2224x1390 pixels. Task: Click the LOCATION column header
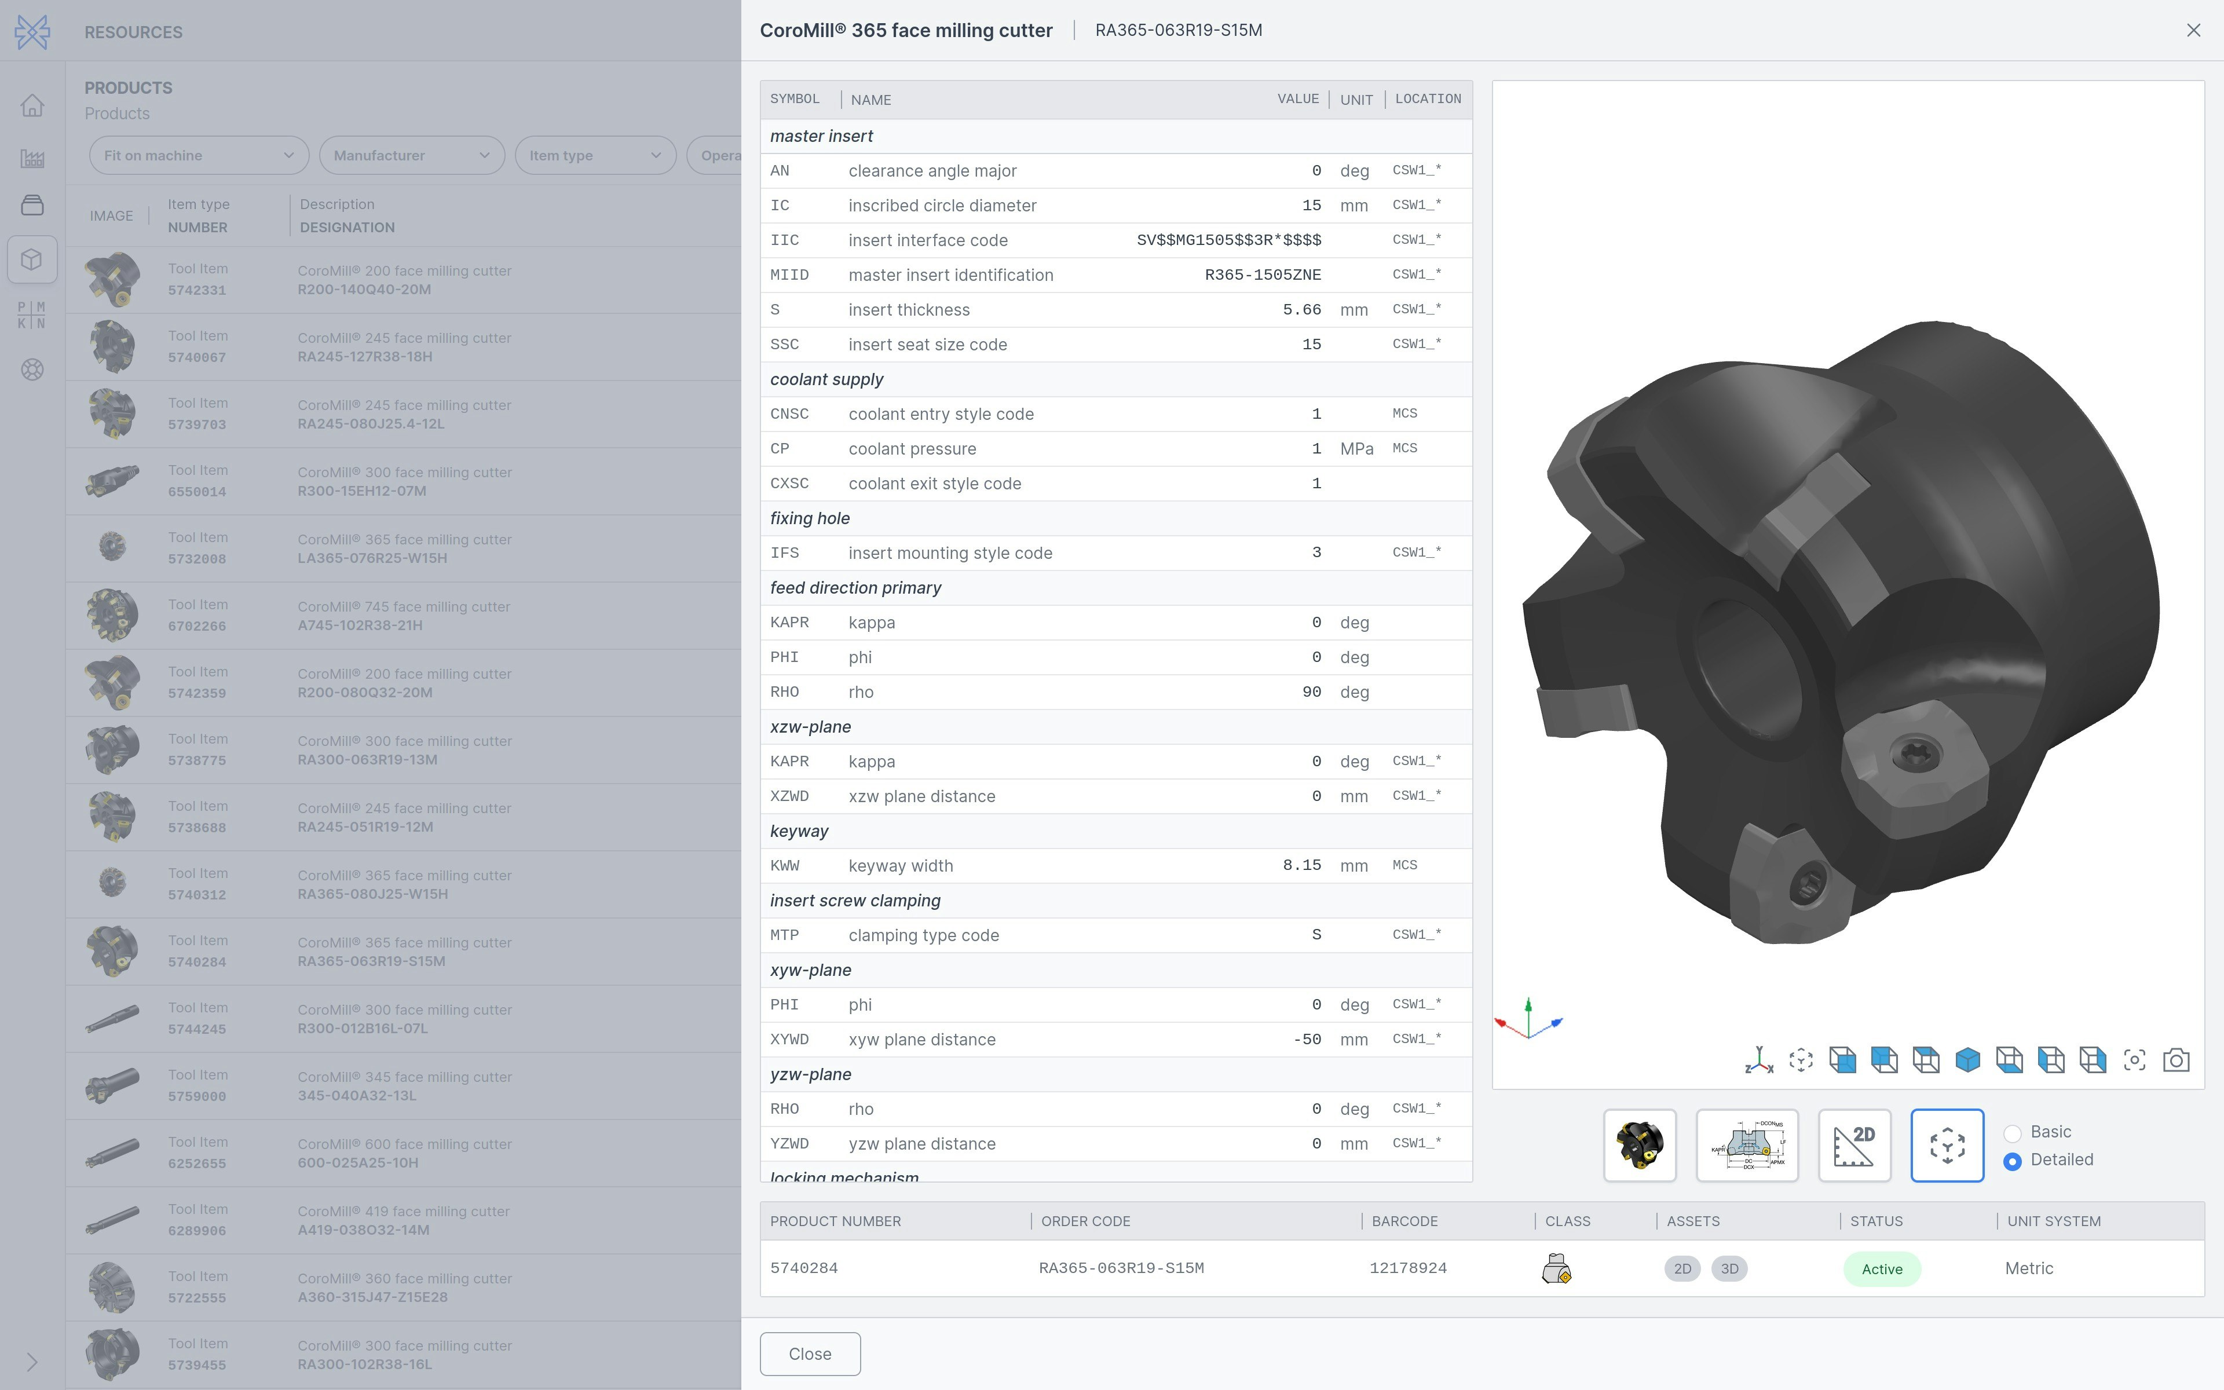pos(1428,99)
